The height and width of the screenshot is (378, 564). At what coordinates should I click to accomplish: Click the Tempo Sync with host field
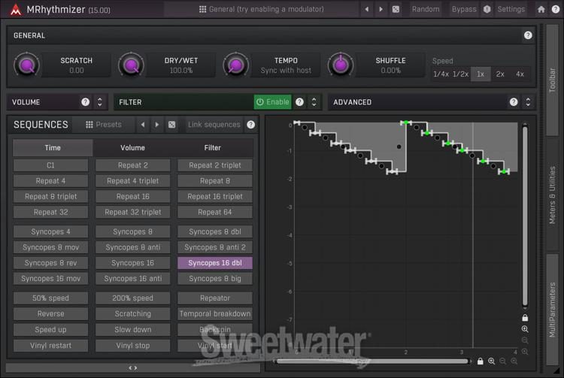(286, 71)
